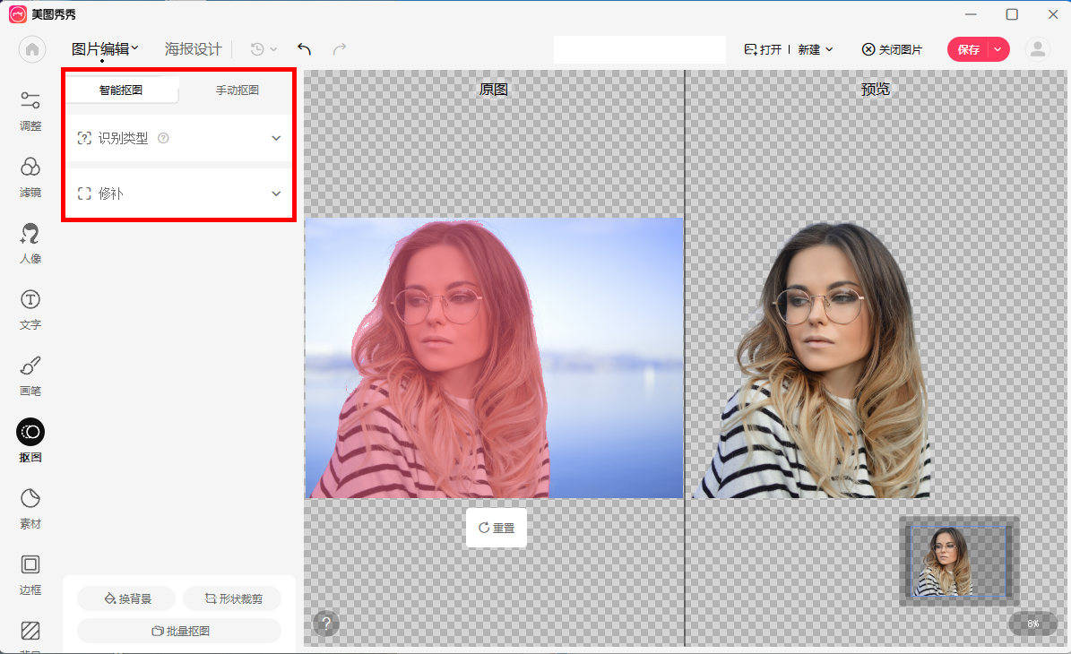This screenshot has height=654, width=1071.
Task: Expand the 修补 section
Action: (179, 194)
